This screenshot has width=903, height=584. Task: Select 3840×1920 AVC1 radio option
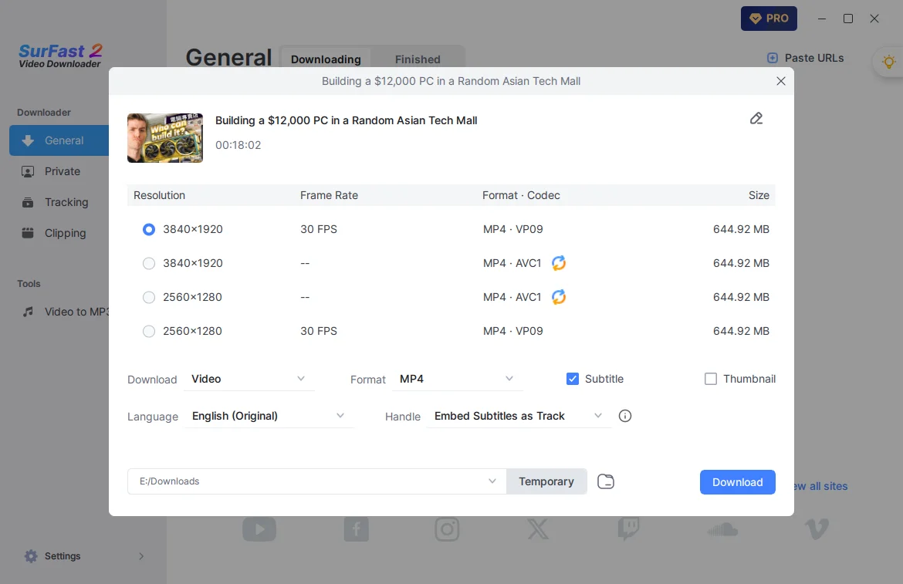149,263
